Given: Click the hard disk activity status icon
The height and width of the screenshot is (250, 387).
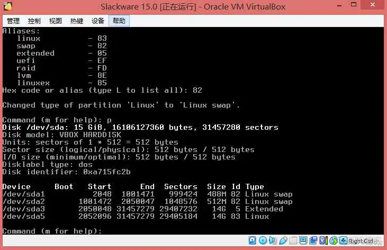Looking at the screenshot, I should (x=252, y=240).
